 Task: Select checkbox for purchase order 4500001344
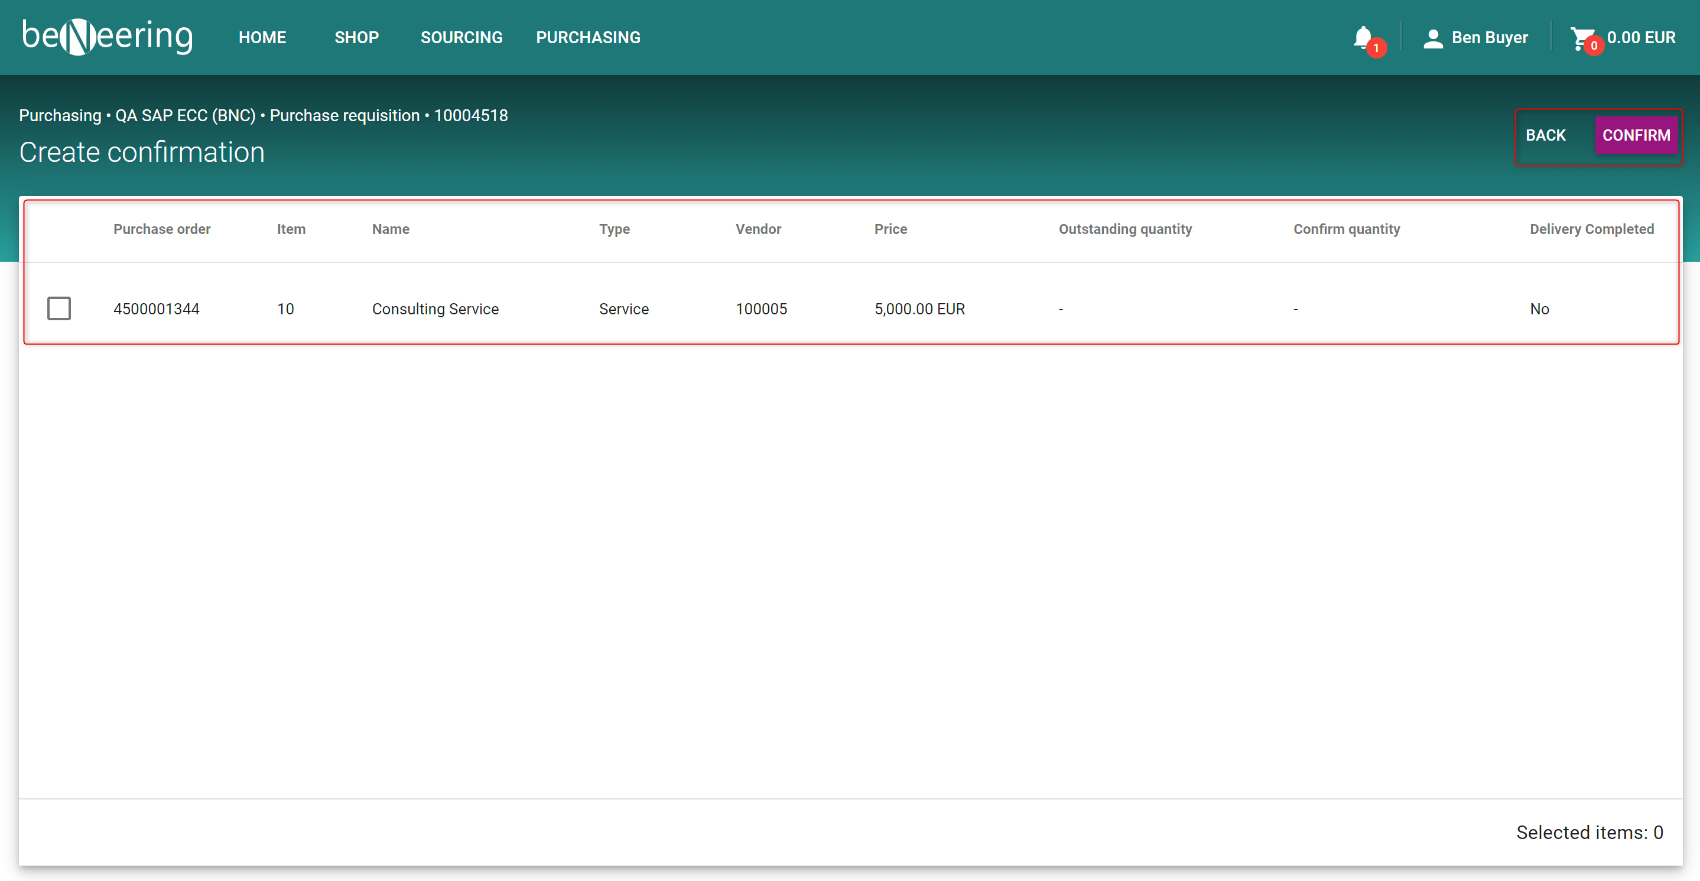[x=58, y=308]
